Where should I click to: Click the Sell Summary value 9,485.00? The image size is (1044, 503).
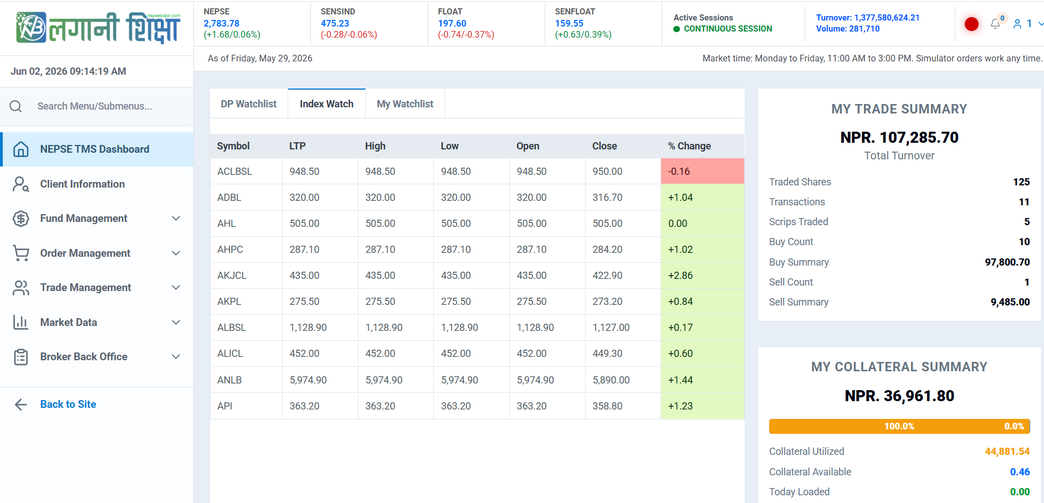coord(1010,302)
